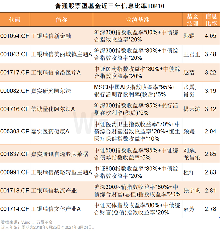Image resolution: width=220 pixels, height=232 pixels.
Task: Click benchmark starting with 沪深300运输指数收益率
Action: pos(137,191)
